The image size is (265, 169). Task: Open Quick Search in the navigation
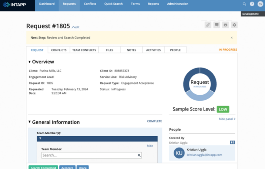[113, 4]
